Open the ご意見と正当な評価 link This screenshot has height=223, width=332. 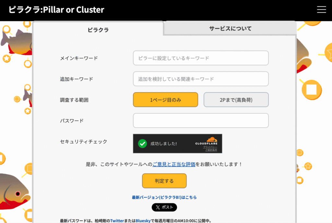pos(174,164)
